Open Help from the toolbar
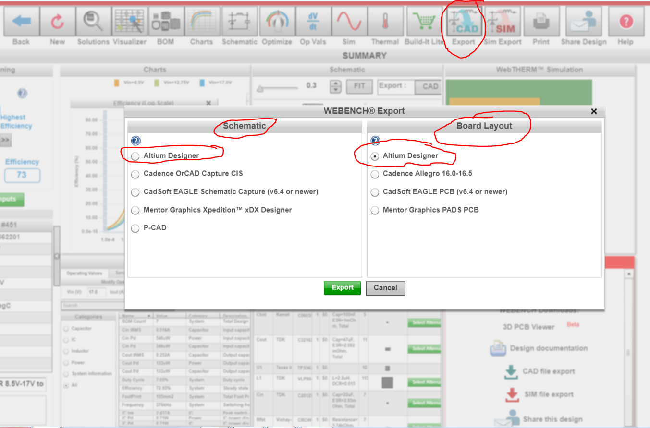 (625, 21)
